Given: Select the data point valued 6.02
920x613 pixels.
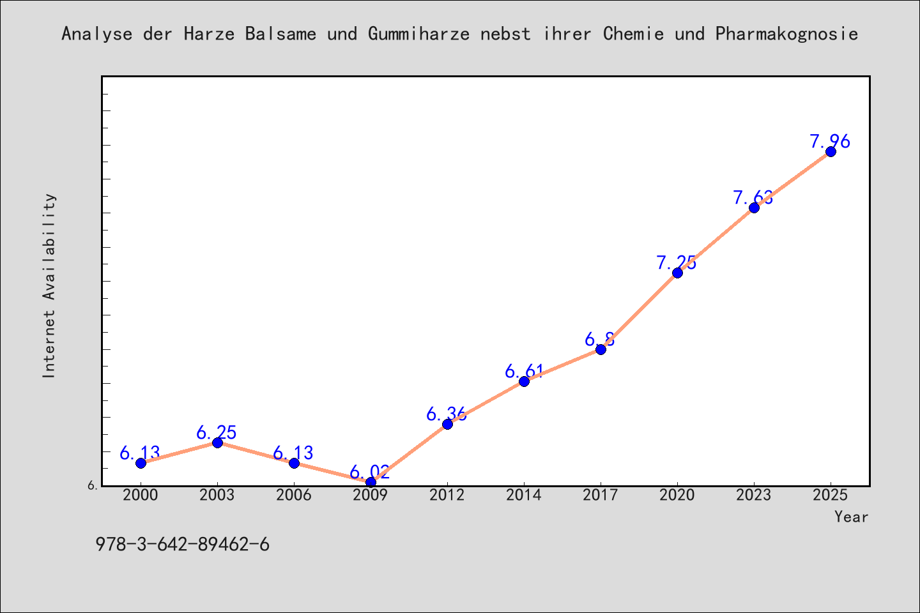Looking at the screenshot, I should 371,482.
